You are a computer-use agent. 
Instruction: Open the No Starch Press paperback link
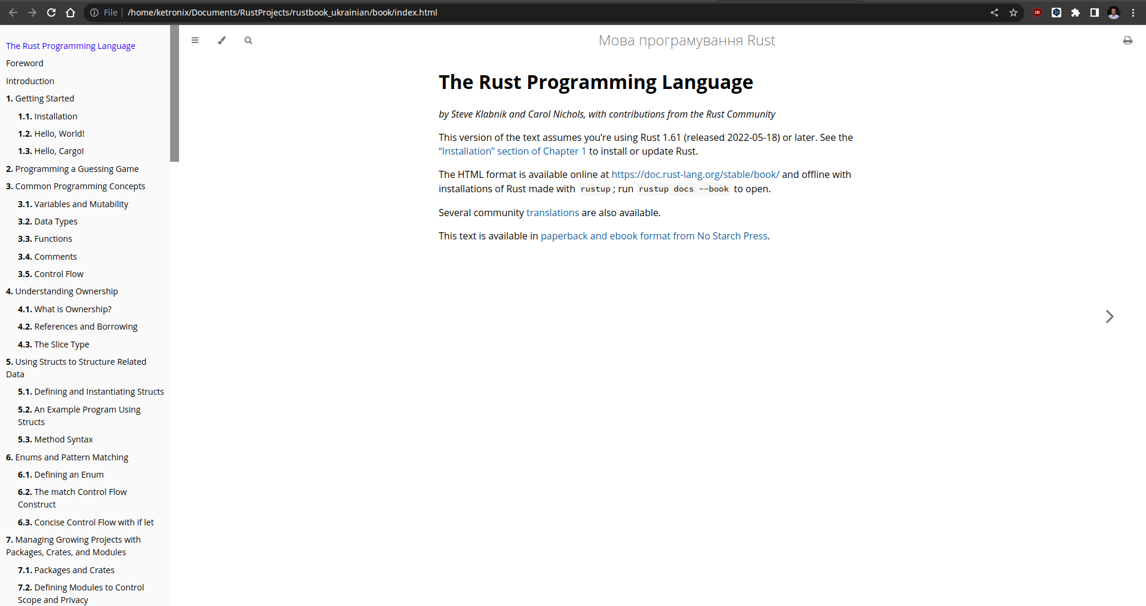click(654, 236)
